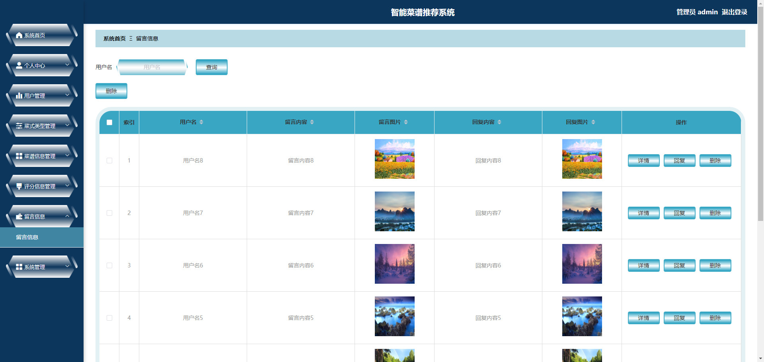
Task: Check the row checkbox for 用户名5
Action: (109, 318)
